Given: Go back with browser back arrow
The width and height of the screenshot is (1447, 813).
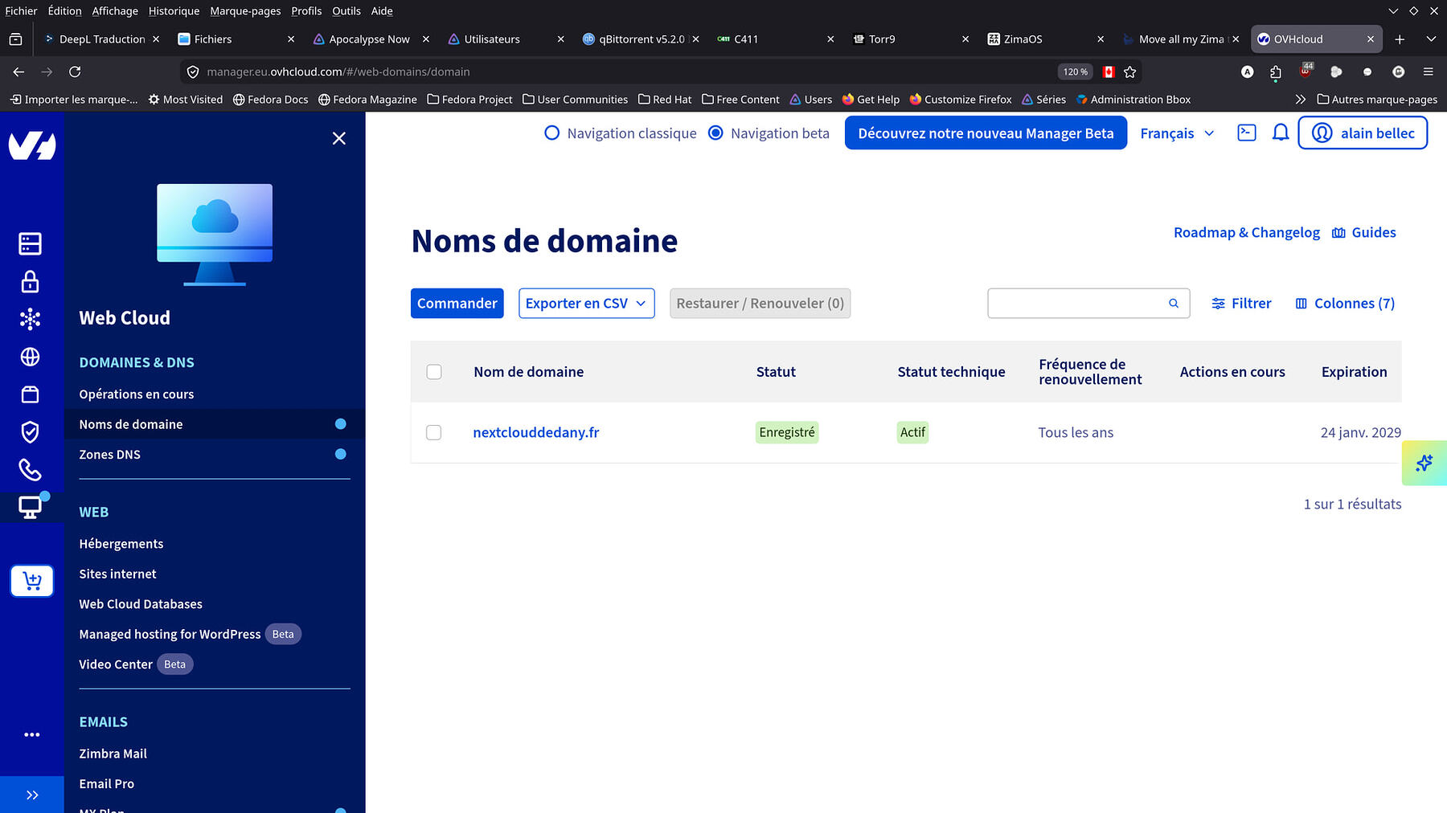Looking at the screenshot, I should pyautogui.click(x=18, y=71).
